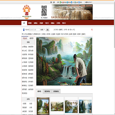115x115 pixels.
Task: Switch to the third tab above thumbnails
Action: (x=56, y=91)
